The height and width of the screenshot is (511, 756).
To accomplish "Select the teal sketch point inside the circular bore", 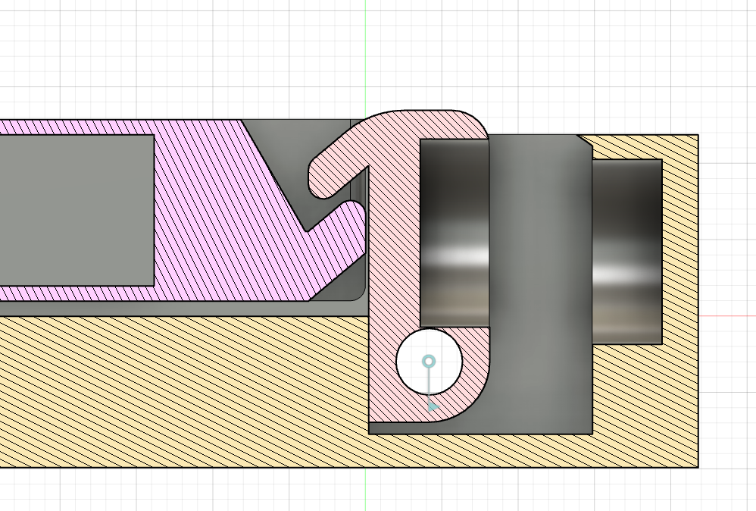I will (429, 362).
